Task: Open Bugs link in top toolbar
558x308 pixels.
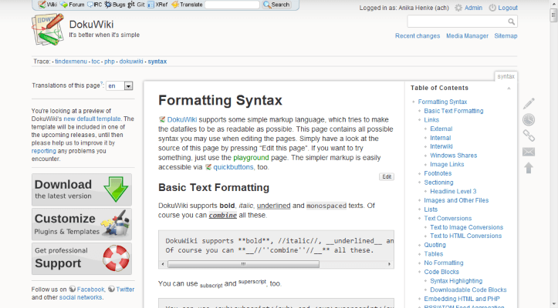Action: (x=114, y=5)
